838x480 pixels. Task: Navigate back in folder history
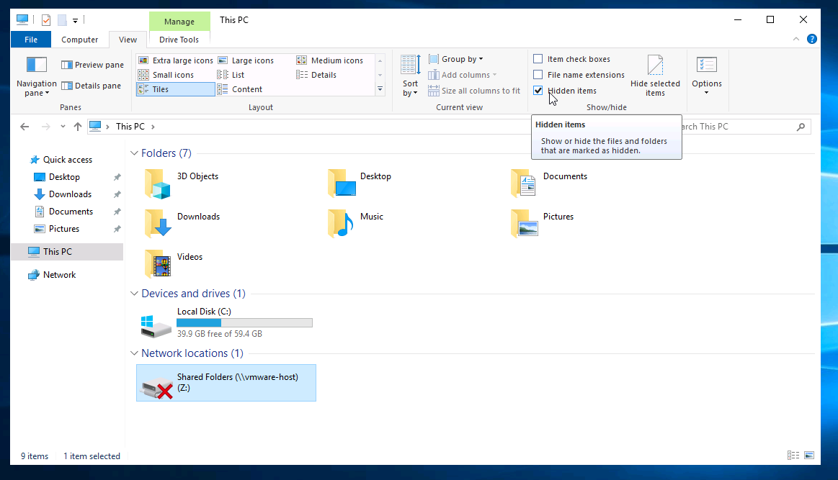coord(24,127)
